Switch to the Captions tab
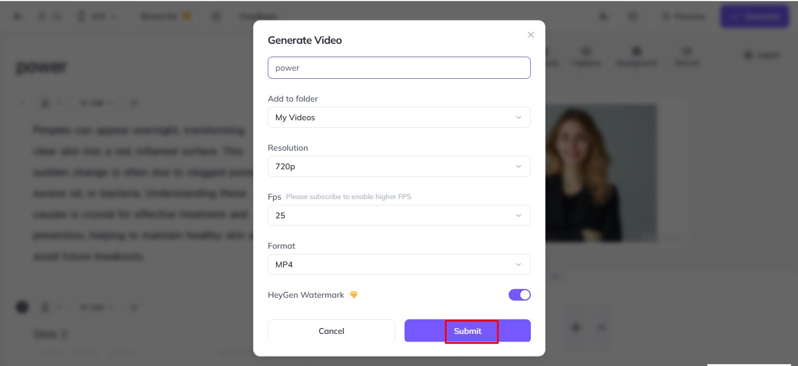The width and height of the screenshot is (798, 366). pos(586,57)
